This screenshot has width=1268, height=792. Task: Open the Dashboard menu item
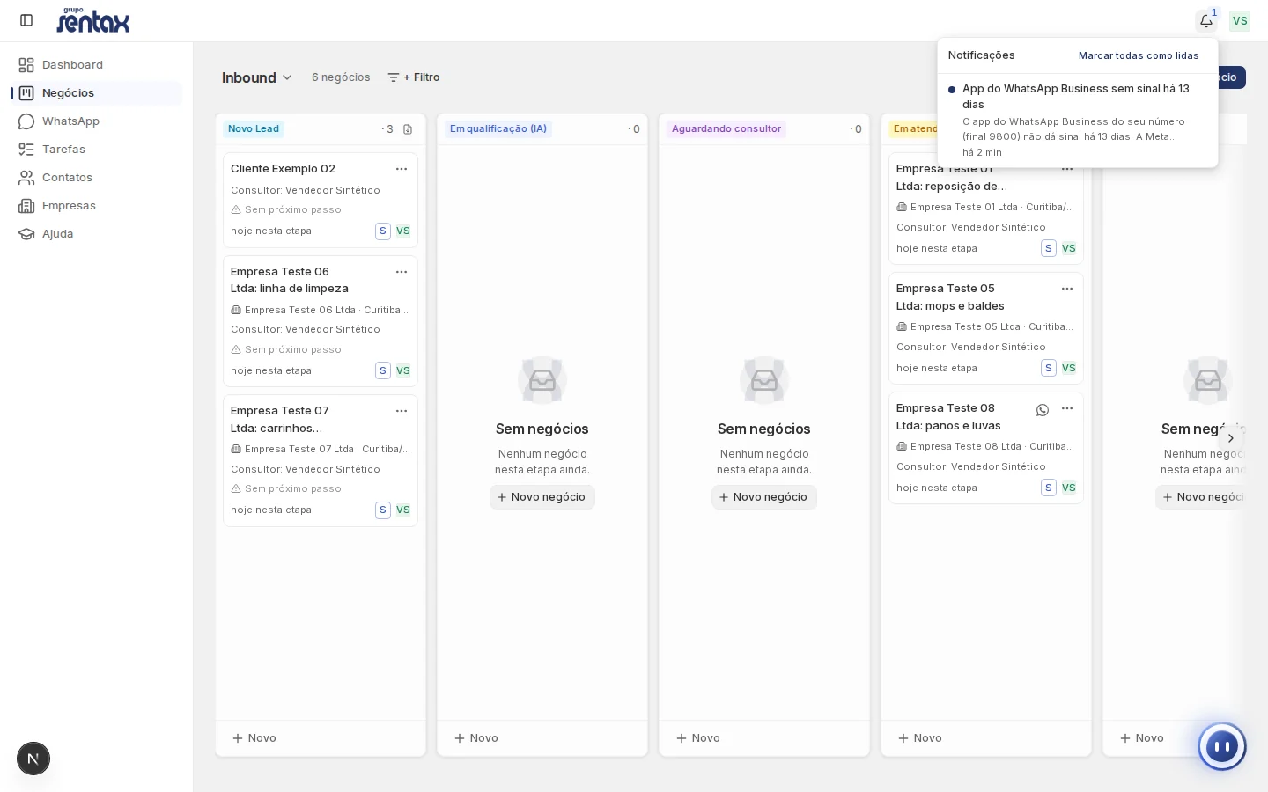[97, 65]
